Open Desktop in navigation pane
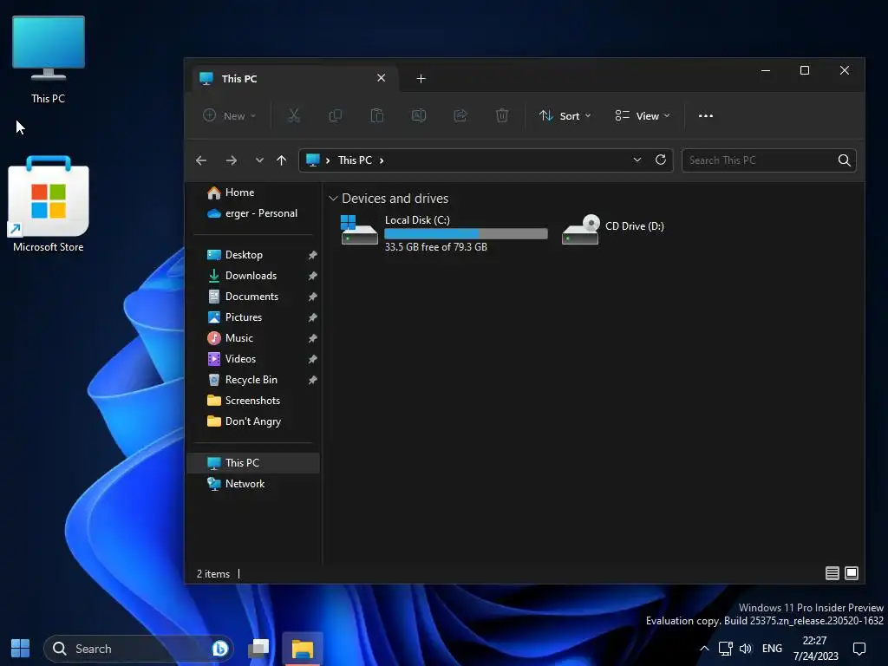 click(x=254, y=255)
